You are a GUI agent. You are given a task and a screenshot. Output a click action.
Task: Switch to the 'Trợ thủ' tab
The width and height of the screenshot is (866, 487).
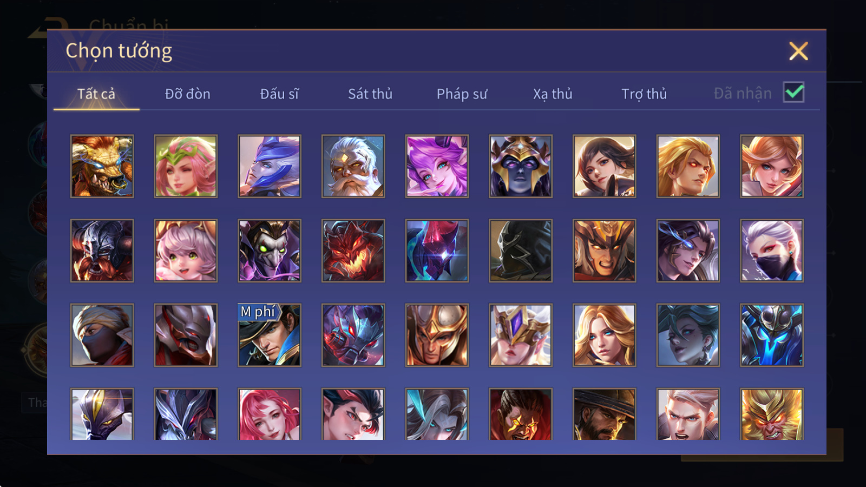(x=644, y=94)
